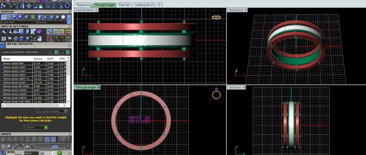Close the METAL WEIGHTS panel
This screenshot has width=366, height=155.
[69, 45]
